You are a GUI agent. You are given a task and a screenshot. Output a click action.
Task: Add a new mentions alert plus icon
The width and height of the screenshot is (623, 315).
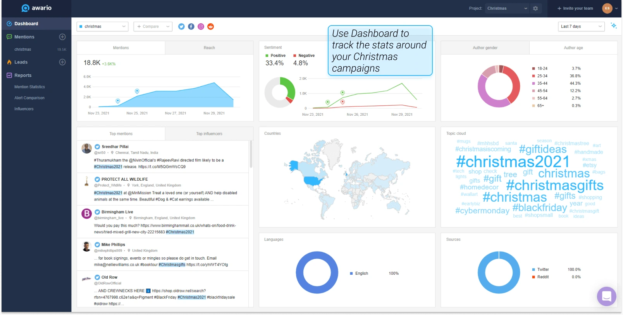click(62, 37)
